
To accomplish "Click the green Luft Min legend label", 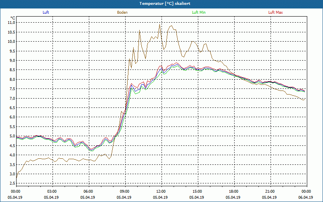I will point(199,13).
